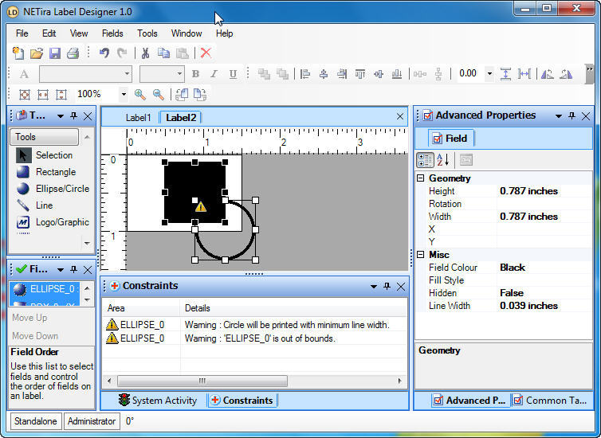Click the Print toolbar icon
This screenshot has height=438, width=601.
tap(73, 53)
